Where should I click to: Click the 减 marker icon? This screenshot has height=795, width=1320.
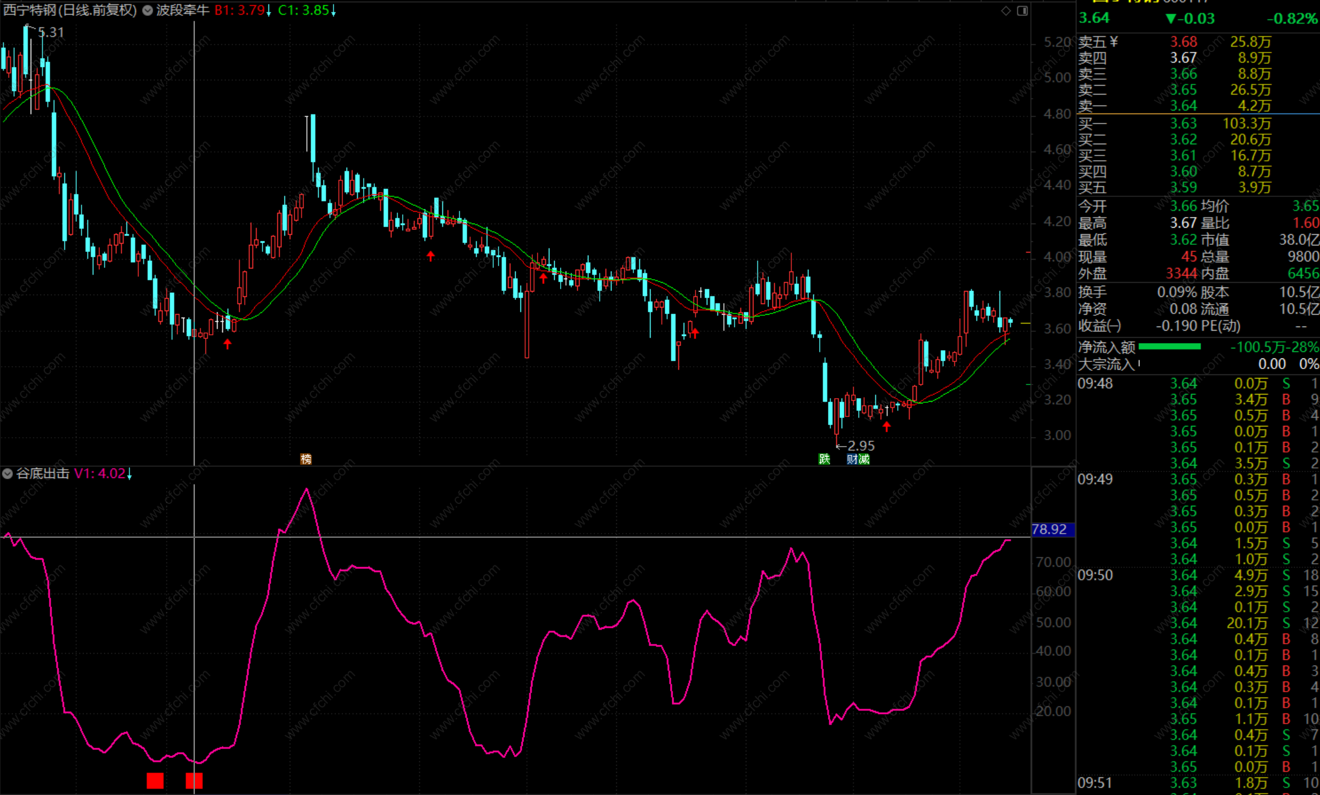click(864, 459)
